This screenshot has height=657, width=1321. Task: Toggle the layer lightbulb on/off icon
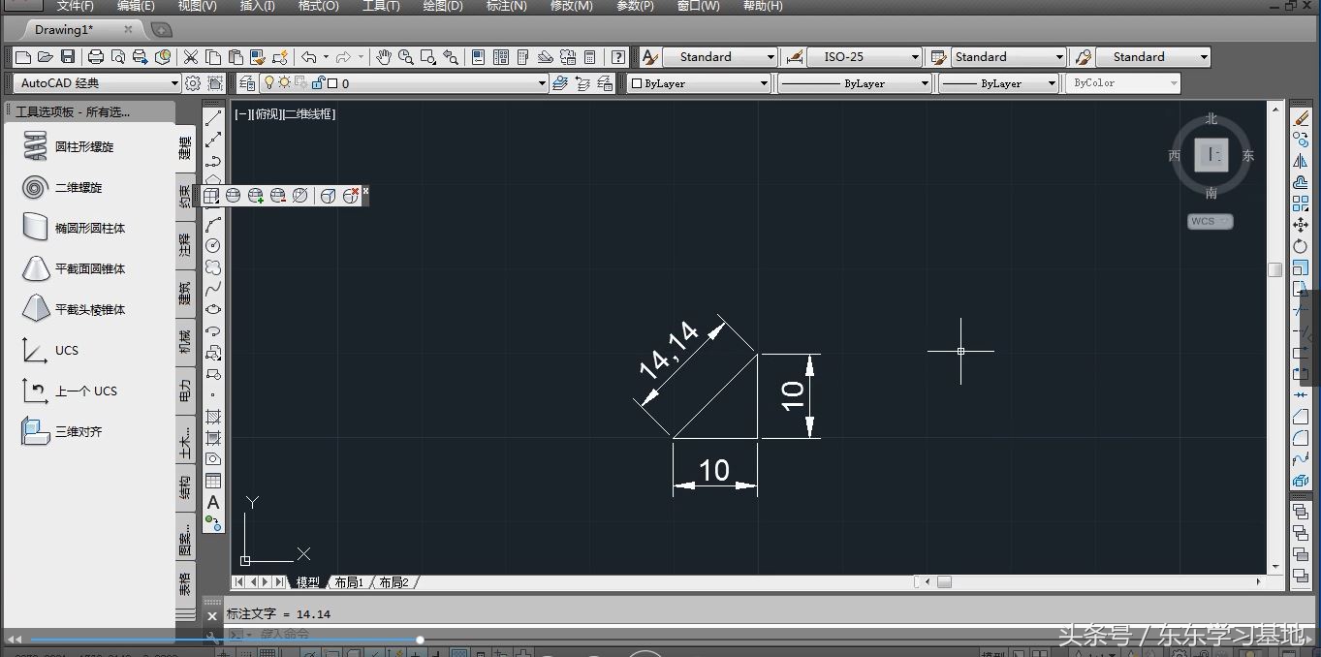[269, 83]
